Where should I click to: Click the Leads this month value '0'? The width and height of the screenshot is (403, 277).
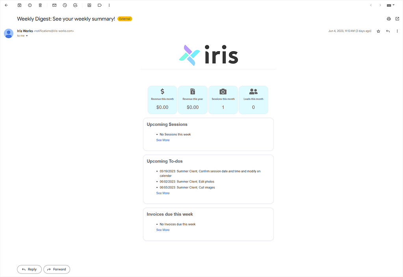[x=253, y=107]
